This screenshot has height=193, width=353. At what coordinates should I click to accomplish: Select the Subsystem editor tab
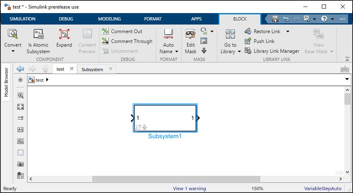click(92, 70)
